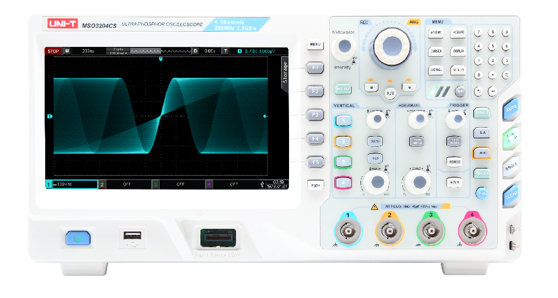Select the F1 softkey
Screen dimensions: 558x298
pos(315,68)
